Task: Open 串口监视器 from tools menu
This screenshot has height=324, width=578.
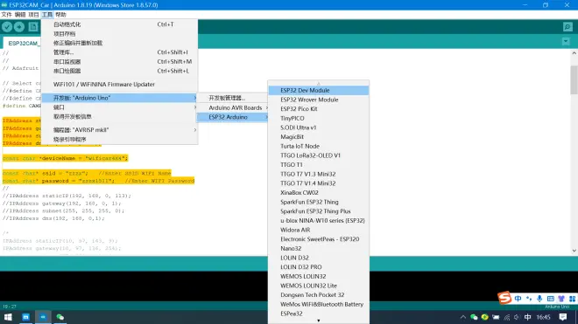Action: pos(119,61)
